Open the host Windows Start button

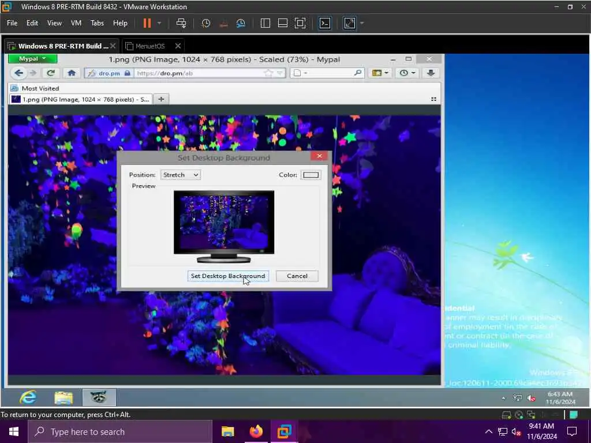(14, 431)
